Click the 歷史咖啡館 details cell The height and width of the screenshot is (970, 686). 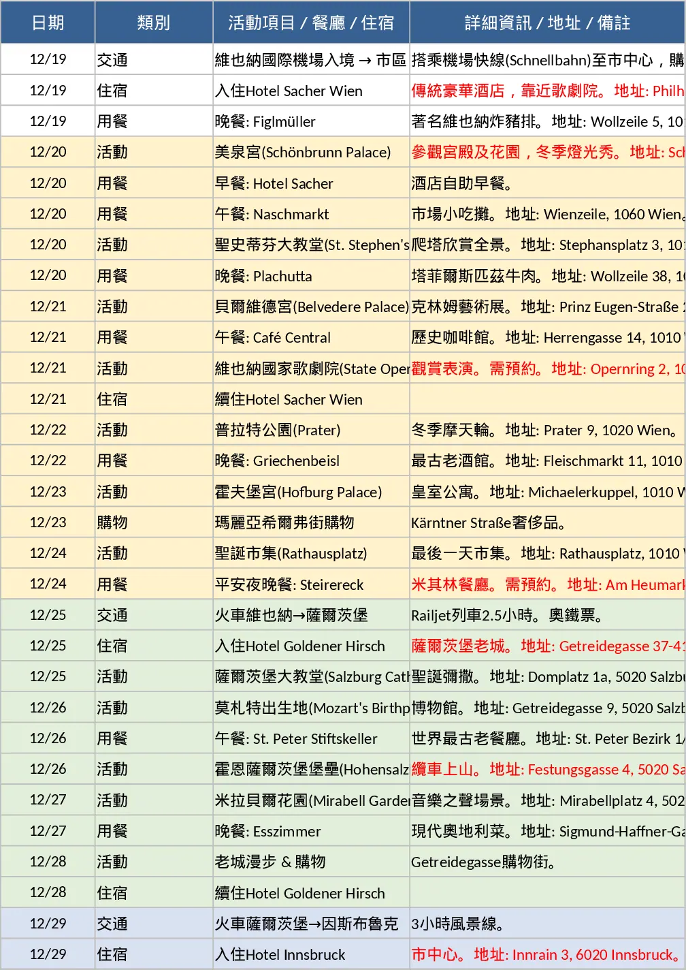point(548,337)
